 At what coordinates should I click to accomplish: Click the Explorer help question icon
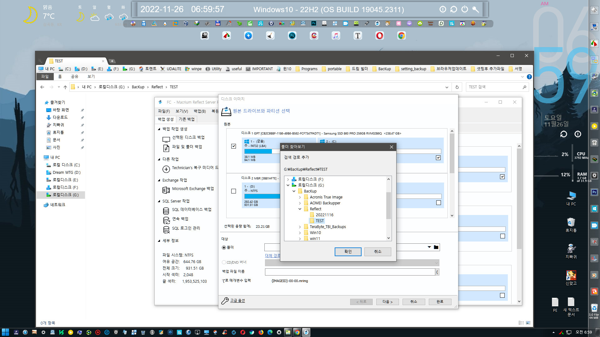tap(529, 77)
